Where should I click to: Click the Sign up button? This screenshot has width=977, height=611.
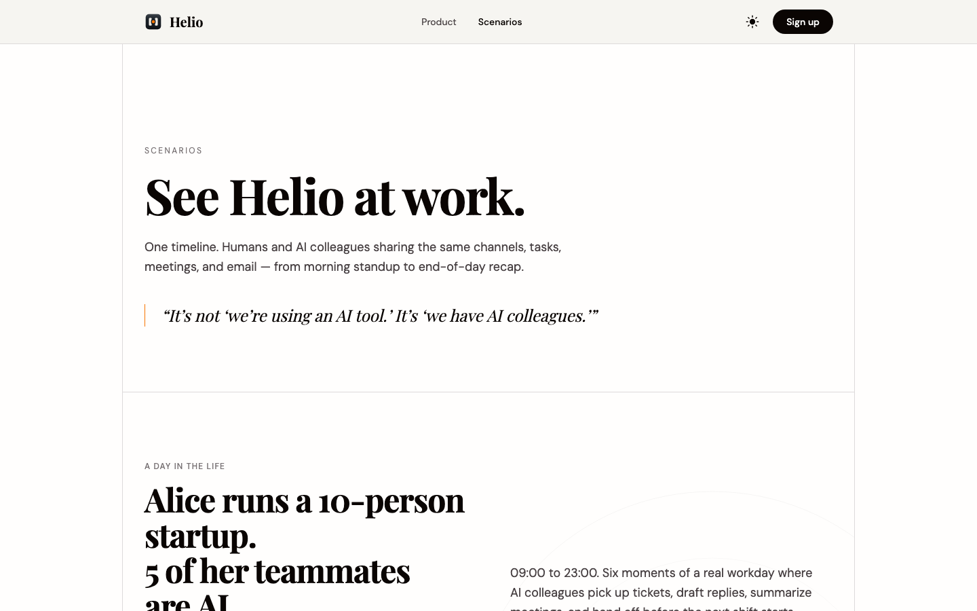pos(803,22)
